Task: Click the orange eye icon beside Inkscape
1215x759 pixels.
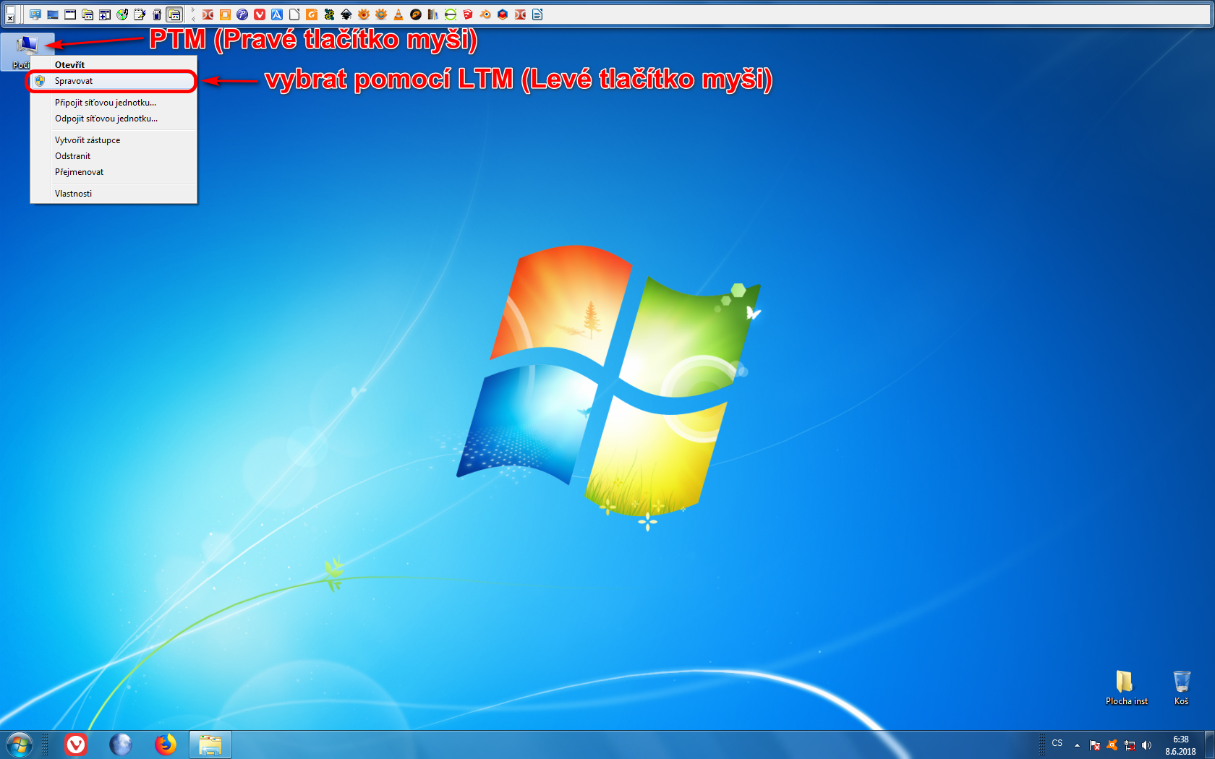Action: click(x=364, y=14)
